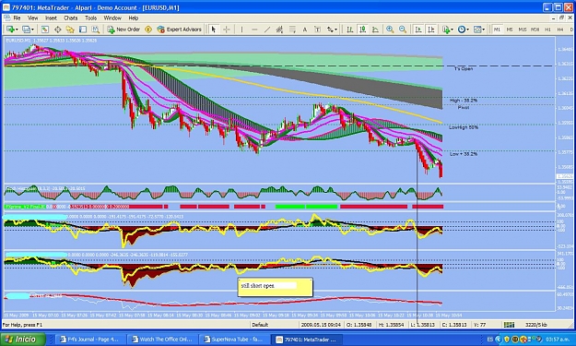Select the Text (A) drawing tool
This screenshot has height=346, width=576.
click(305, 30)
